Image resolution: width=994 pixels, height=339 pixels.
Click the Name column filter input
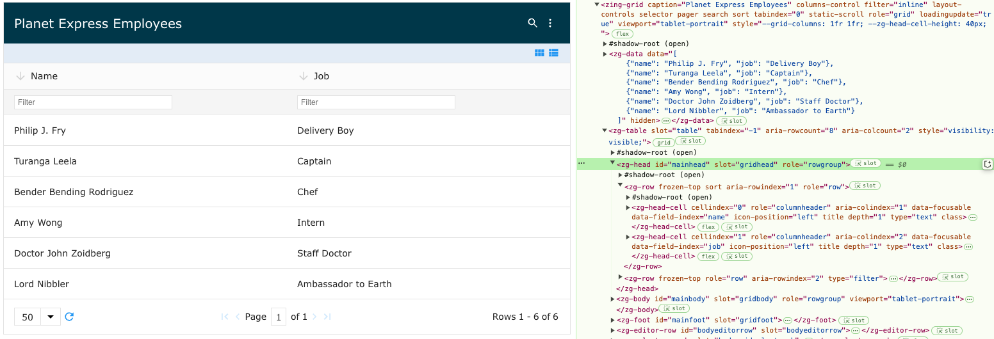click(x=93, y=102)
